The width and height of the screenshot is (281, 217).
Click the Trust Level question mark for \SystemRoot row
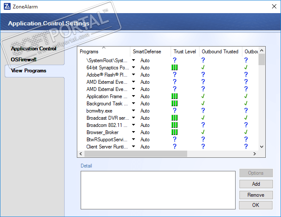pyautogui.click(x=174, y=60)
